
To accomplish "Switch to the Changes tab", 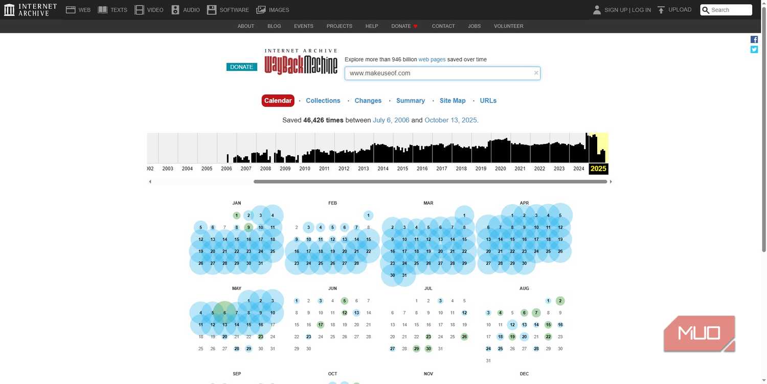I will [368, 101].
